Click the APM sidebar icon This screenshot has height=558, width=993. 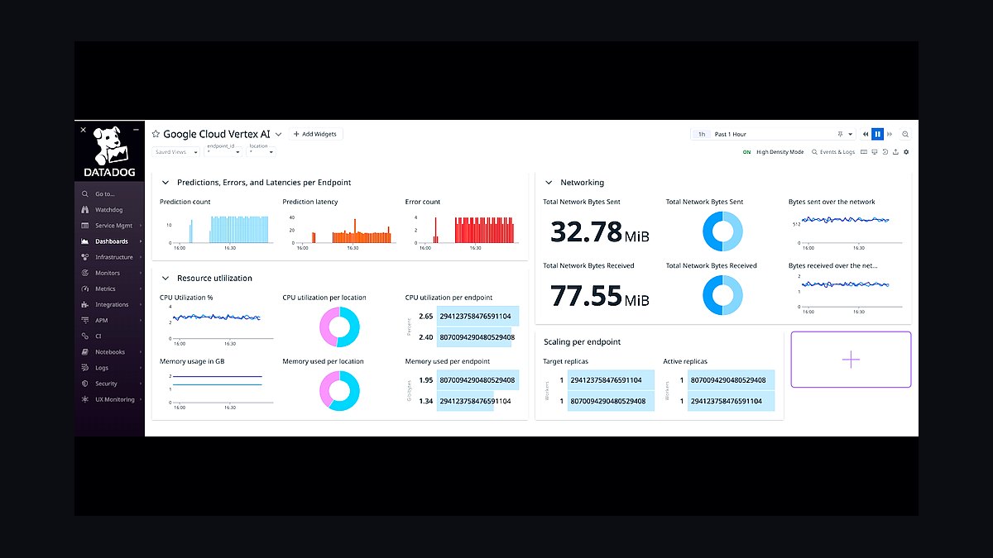pyautogui.click(x=86, y=320)
